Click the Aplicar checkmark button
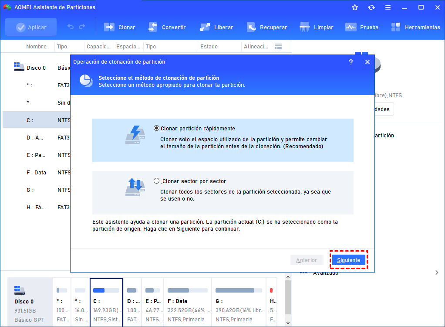This screenshot has height=327, width=445. [31, 27]
